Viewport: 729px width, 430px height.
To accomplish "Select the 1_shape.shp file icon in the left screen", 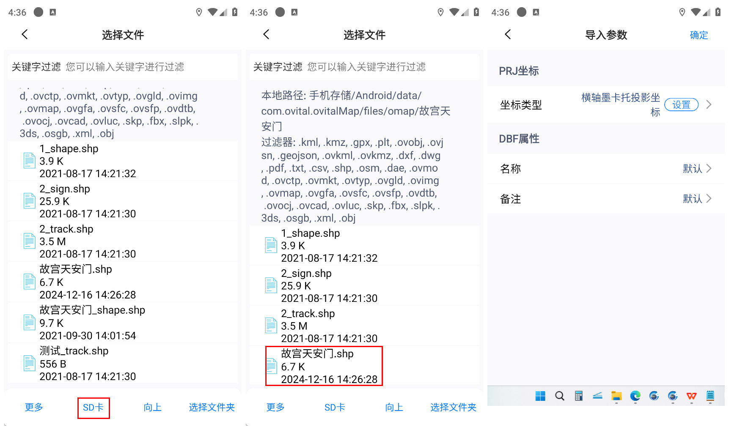I will point(29,161).
